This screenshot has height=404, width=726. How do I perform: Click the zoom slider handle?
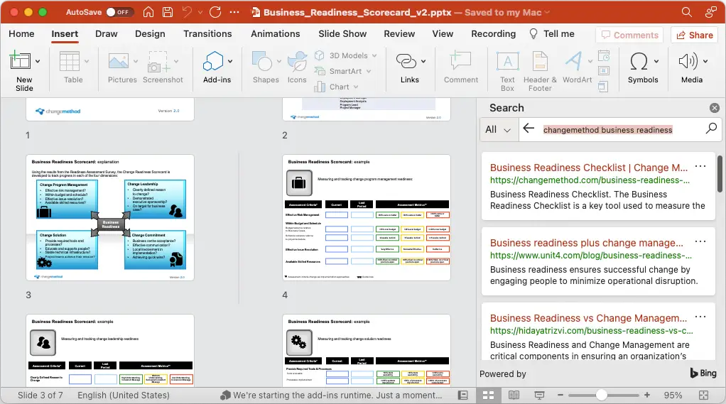pyautogui.click(x=601, y=395)
